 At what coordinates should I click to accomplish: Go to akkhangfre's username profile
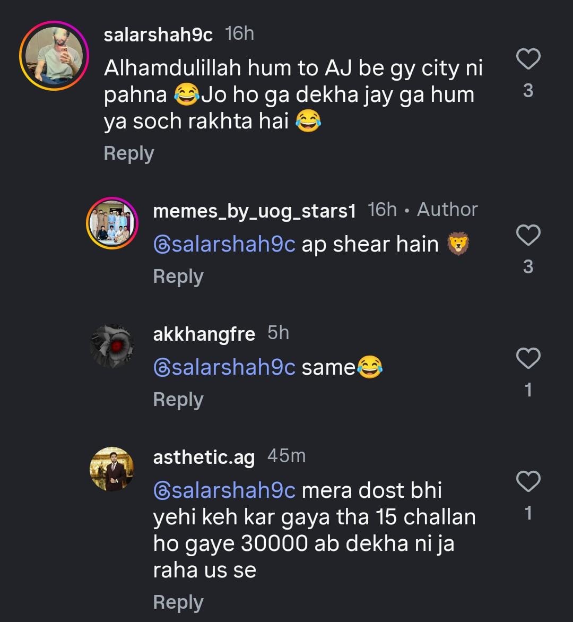coord(204,334)
